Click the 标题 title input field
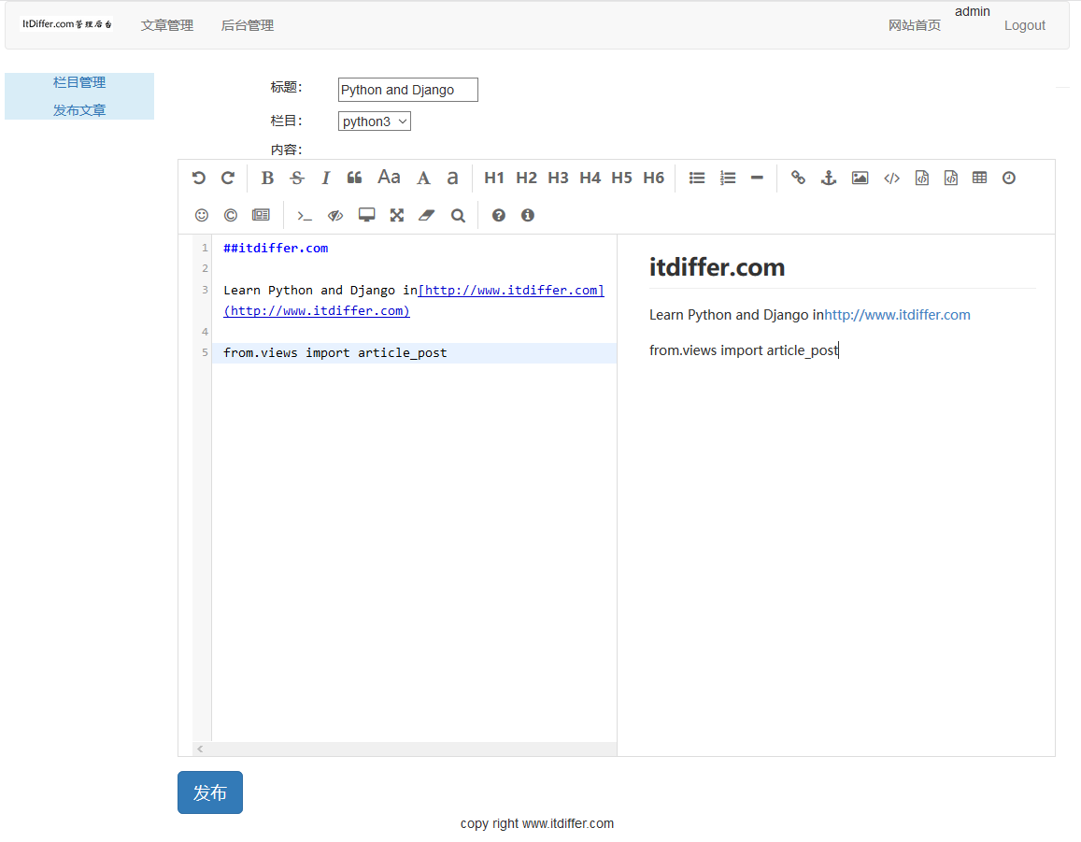 point(408,90)
